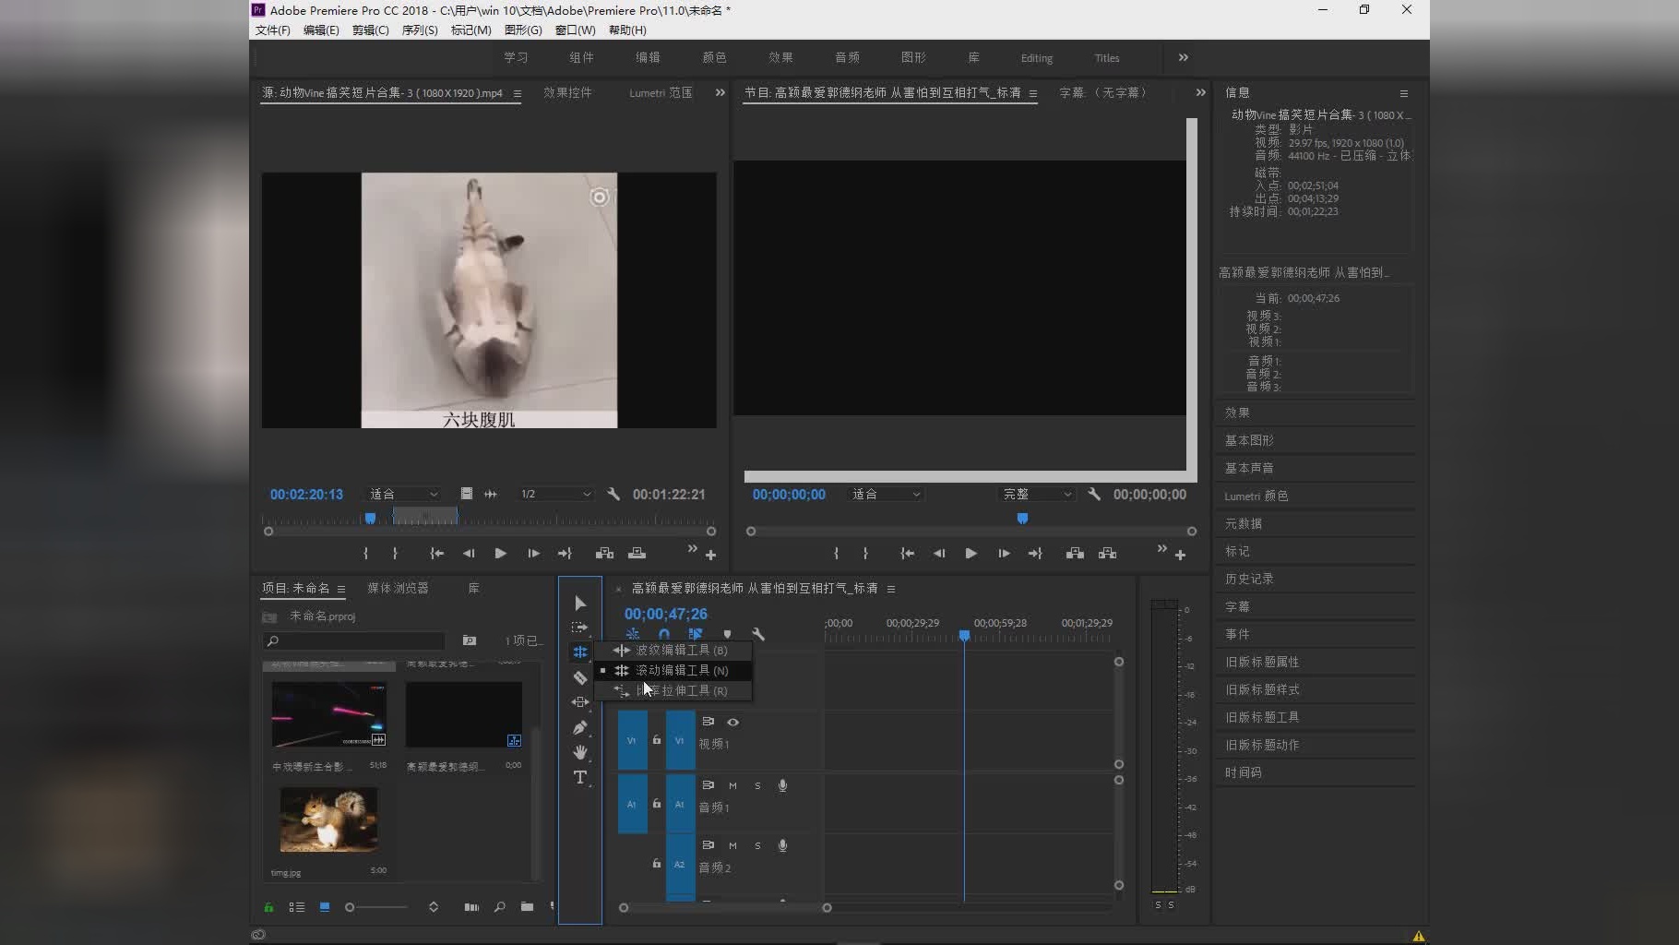
Task: Open program monitor button editor plus
Action: point(1180,556)
